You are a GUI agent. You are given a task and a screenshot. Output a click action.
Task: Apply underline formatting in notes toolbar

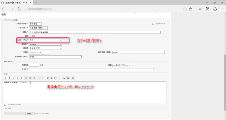13,78
